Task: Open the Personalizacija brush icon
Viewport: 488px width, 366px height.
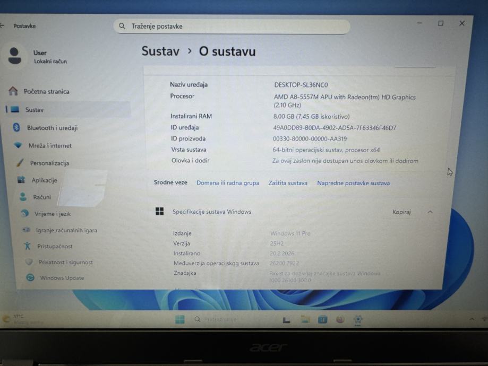Action: (x=20, y=163)
